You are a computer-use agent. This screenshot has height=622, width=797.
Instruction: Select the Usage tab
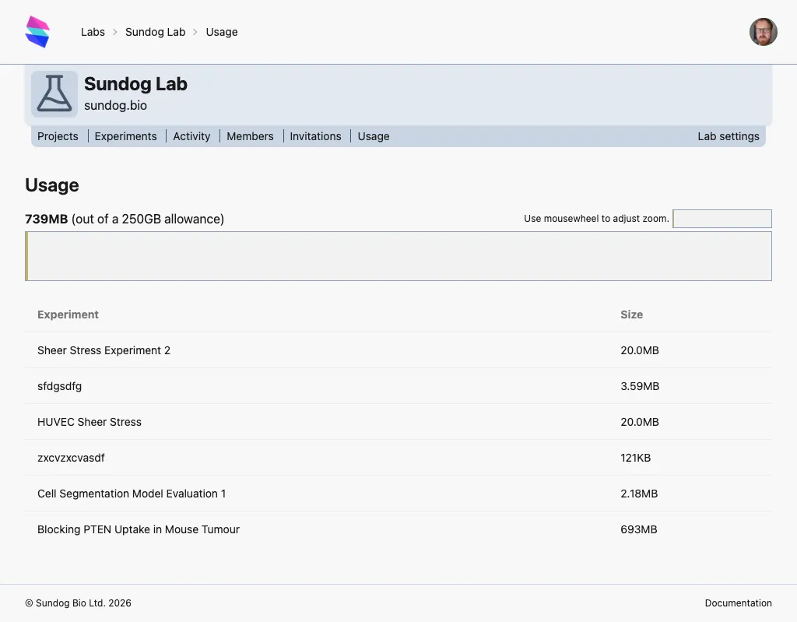click(x=374, y=136)
